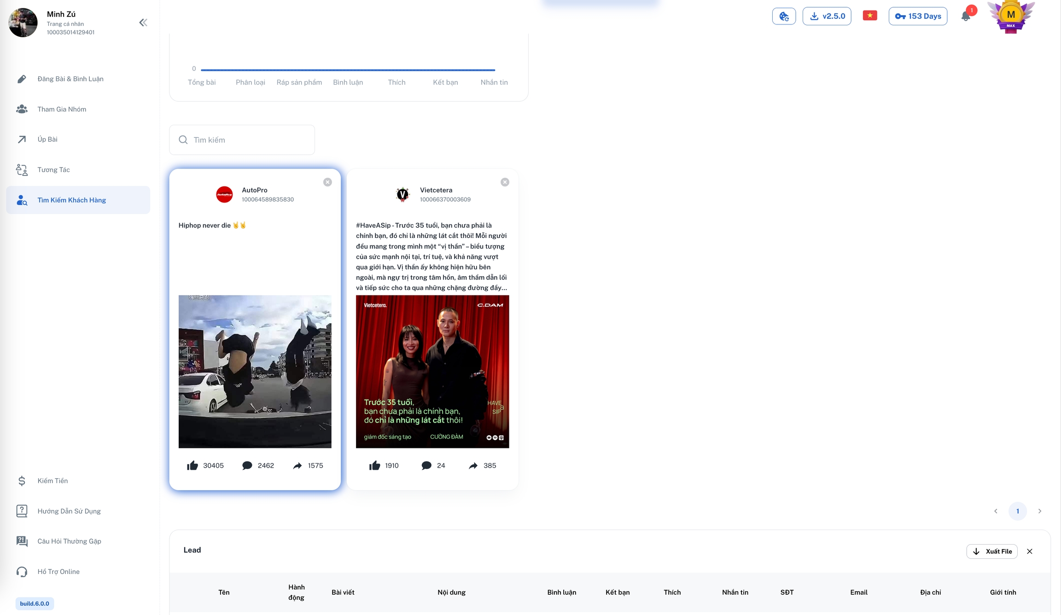The height and width of the screenshot is (615, 1061).
Task: Click the like thumb icon on AutoPro post
Action: pyautogui.click(x=192, y=465)
